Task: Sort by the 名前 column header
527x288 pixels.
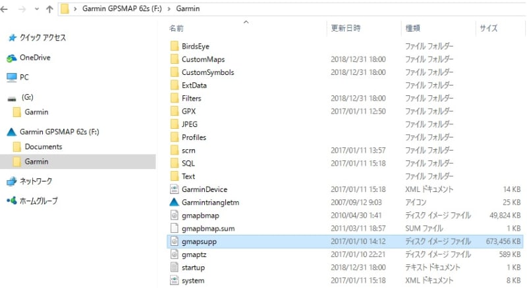Action: pos(177,28)
